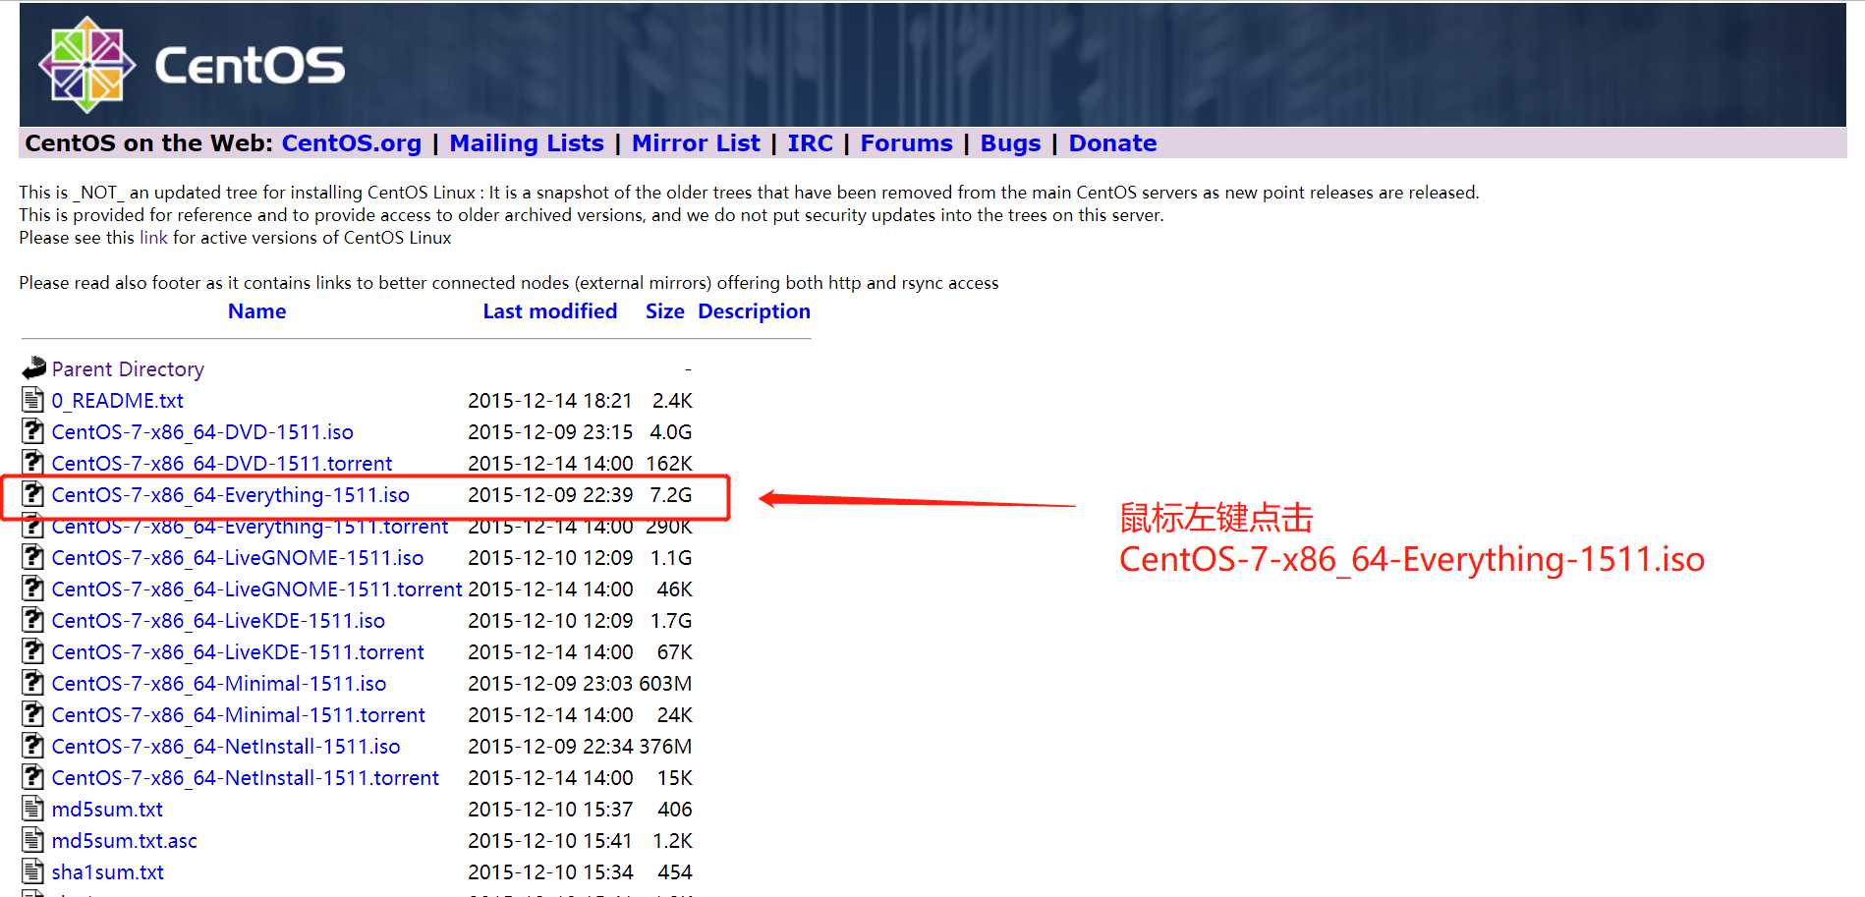
Task: Click the 376M size of NetInstall iso
Action: click(665, 747)
